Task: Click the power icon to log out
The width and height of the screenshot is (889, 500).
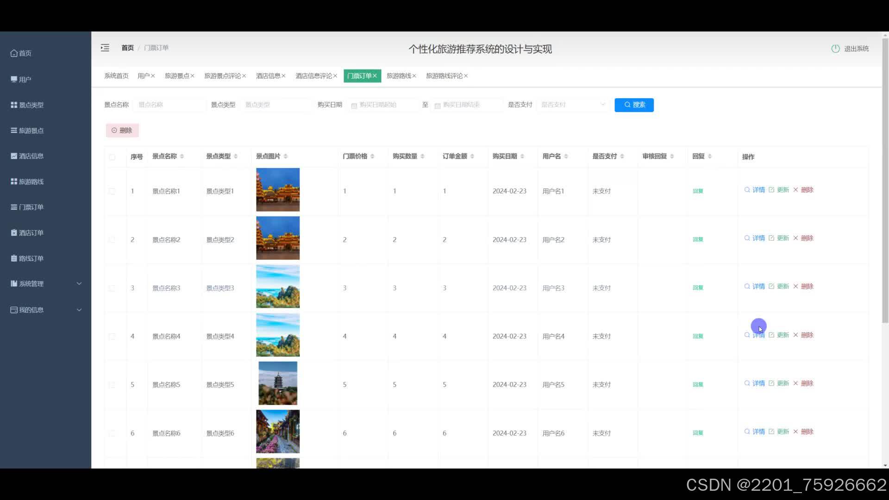Action: pyautogui.click(x=835, y=49)
